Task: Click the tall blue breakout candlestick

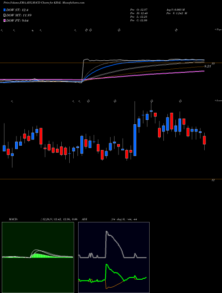Action: pyautogui.click(x=135, y=140)
